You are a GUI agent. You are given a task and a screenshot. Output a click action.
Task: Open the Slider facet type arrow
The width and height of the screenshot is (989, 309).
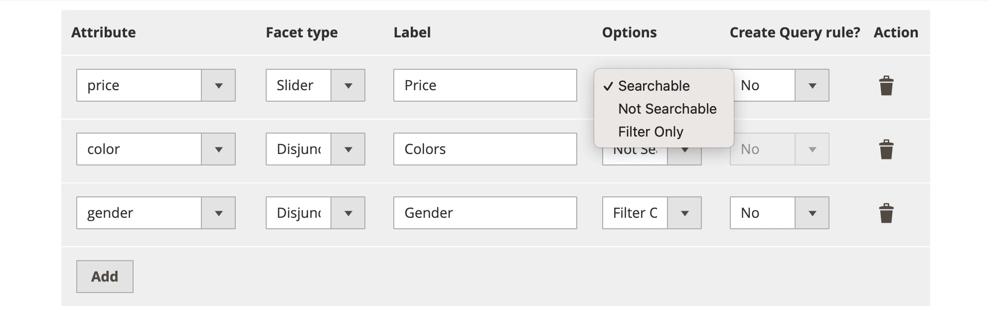(348, 85)
